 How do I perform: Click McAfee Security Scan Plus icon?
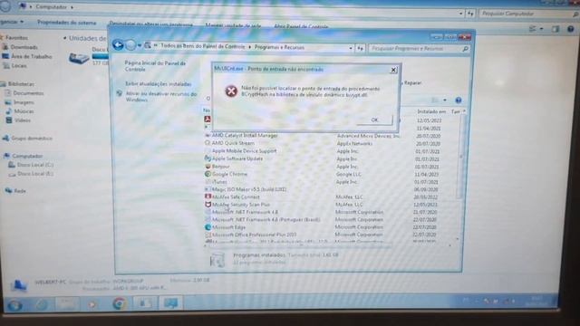[208, 204]
